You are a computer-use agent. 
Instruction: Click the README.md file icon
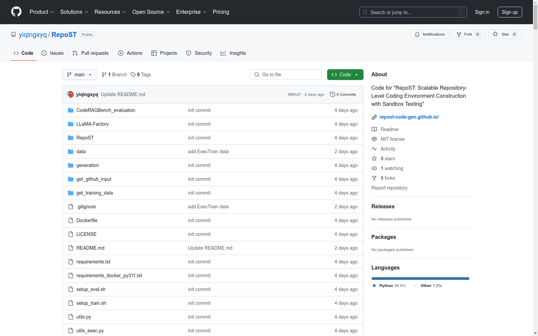[71, 248]
